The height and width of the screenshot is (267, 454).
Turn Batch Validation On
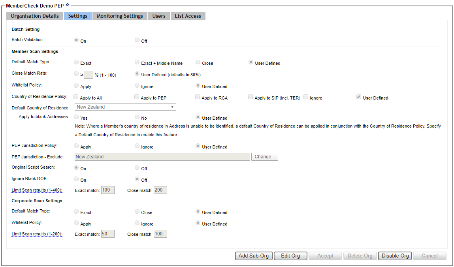tap(76, 40)
